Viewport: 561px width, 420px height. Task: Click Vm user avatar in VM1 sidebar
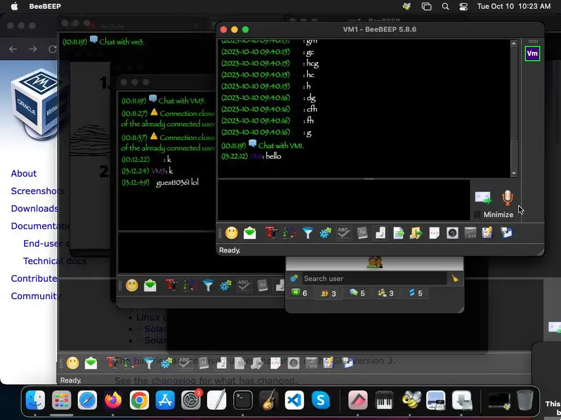point(532,54)
